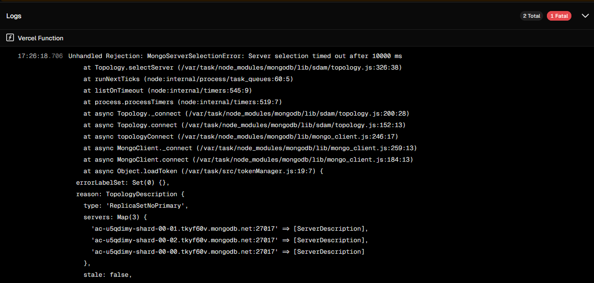This screenshot has width=594, height=283.
Task: Click the Topology.selectServer stack trace line
Action: point(243,68)
